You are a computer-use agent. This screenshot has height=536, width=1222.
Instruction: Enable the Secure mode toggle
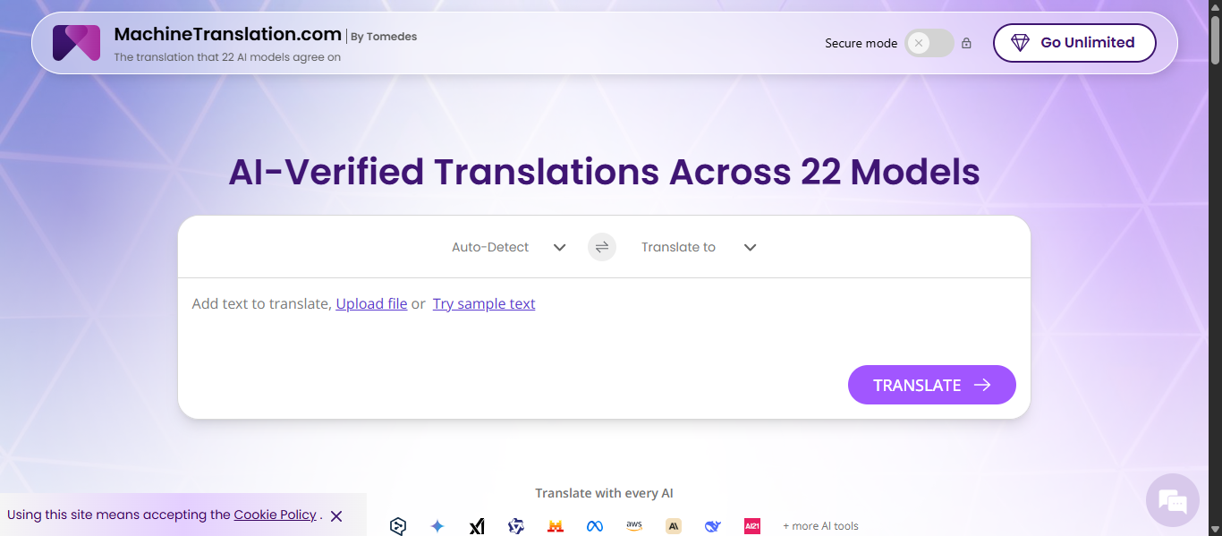click(x=929, y=43)
